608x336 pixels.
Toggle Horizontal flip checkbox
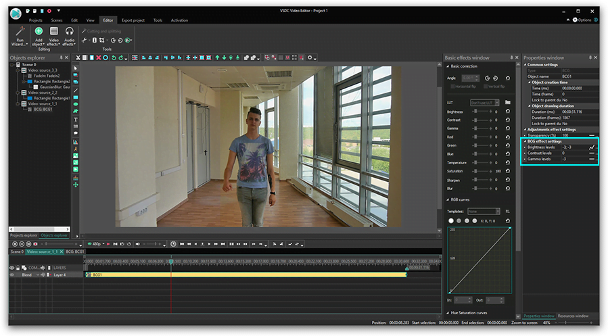[452, 87]
